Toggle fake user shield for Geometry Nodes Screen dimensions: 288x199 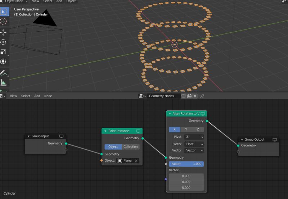(x=183, y=96)
